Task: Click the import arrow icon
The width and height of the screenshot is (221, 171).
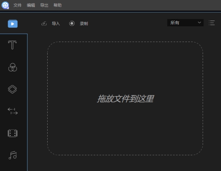Action: pyautogui.click(x=44, y=23)
